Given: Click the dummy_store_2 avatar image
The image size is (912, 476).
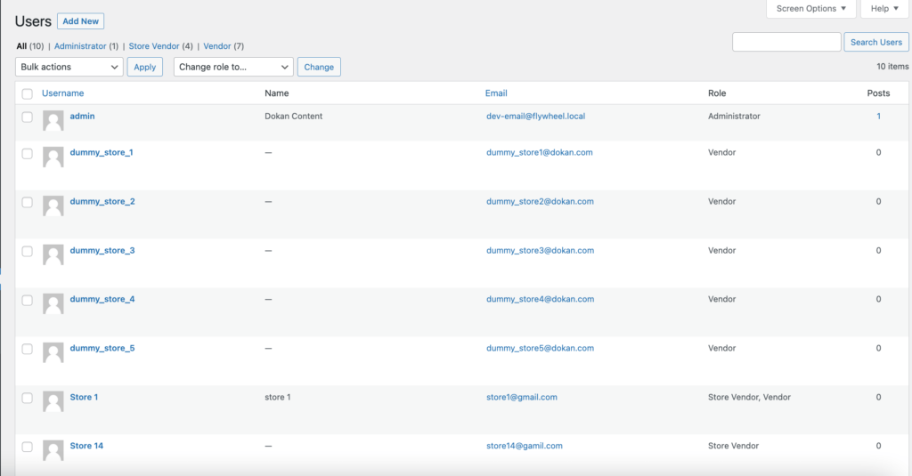Looking at the screenshot, I should click(53, 206).
